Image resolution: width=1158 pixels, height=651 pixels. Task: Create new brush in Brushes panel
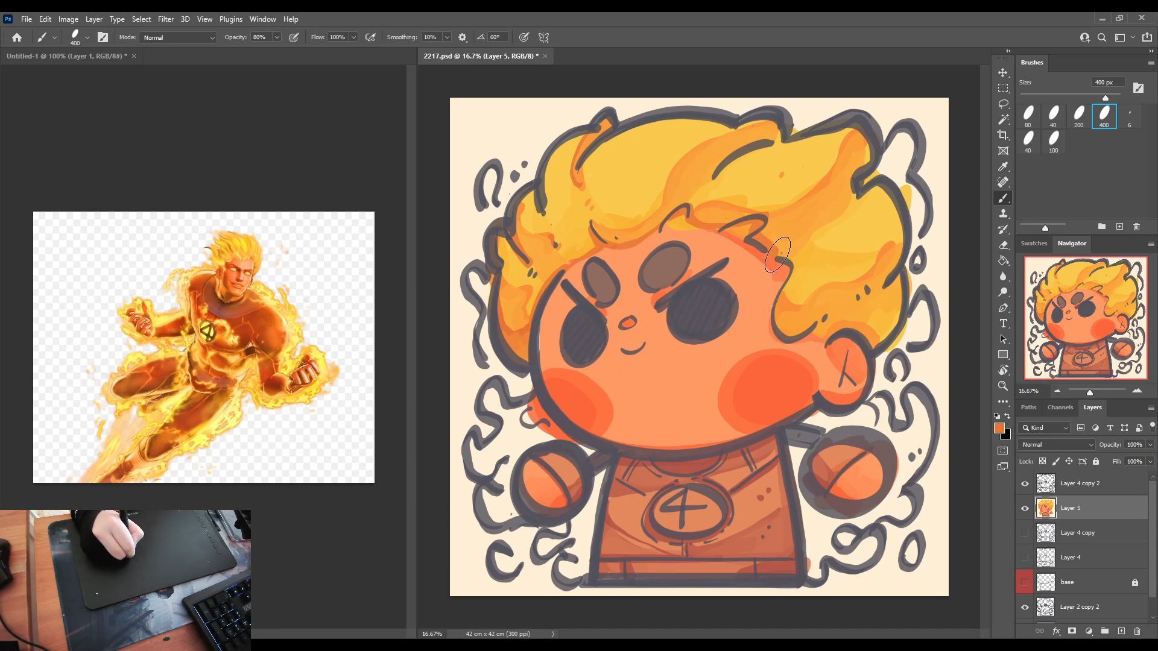1119,227
